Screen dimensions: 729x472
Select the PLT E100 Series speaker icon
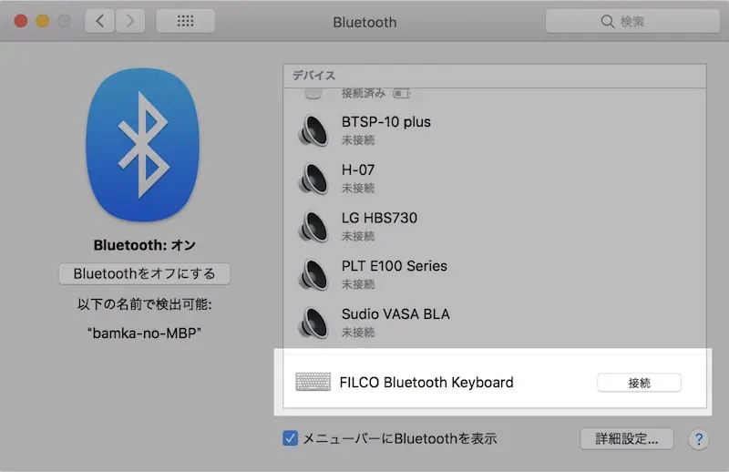tap(313, 275)
